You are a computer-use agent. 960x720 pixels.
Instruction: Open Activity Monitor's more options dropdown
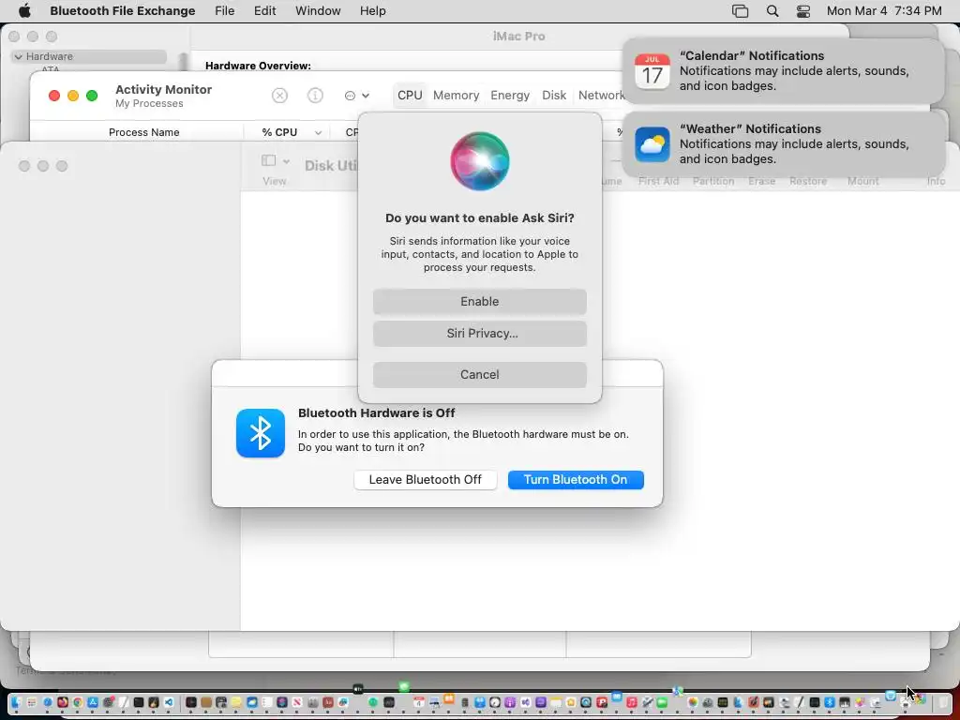coord(357,96)
